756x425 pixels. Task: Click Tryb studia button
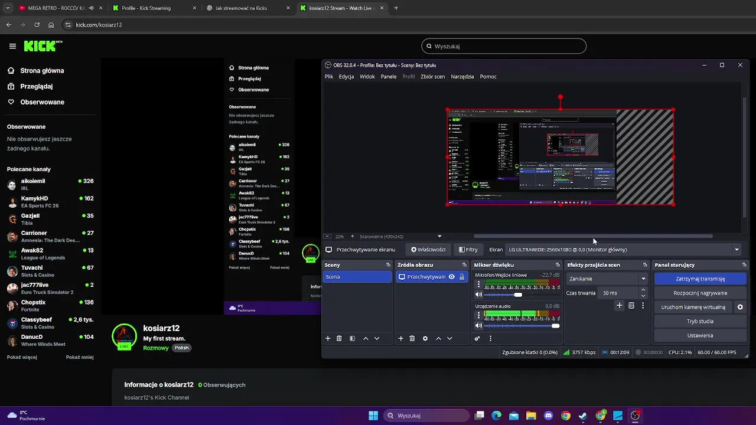(700, 321)
